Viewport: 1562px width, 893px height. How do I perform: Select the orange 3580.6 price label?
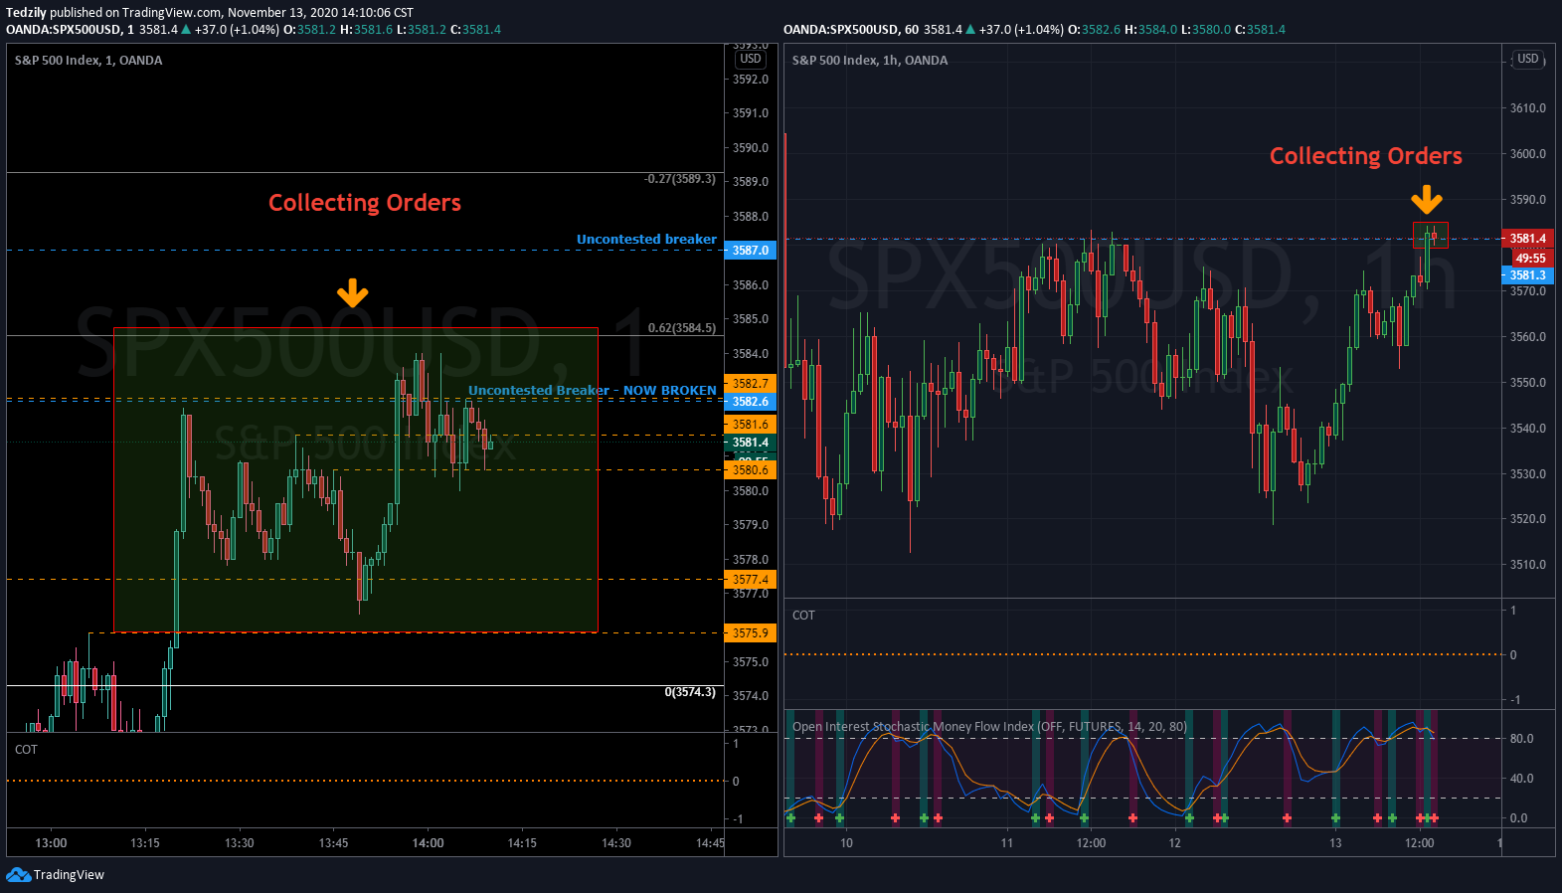click(751, 470)
